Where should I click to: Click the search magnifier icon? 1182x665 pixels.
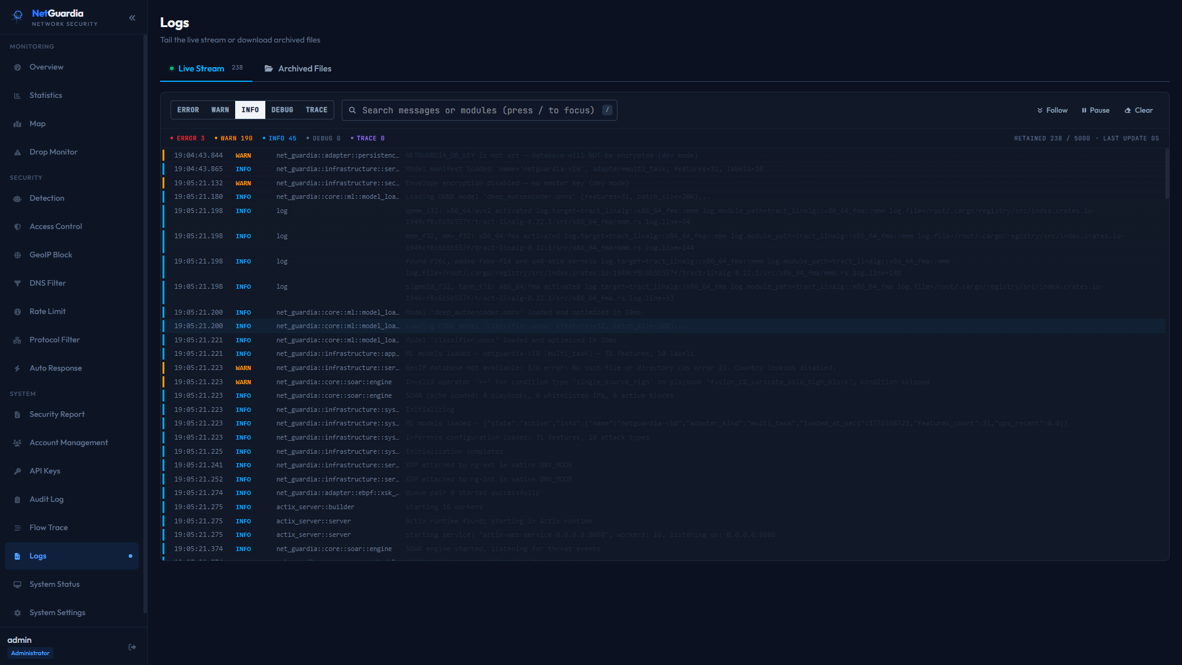tap(352, 110)
